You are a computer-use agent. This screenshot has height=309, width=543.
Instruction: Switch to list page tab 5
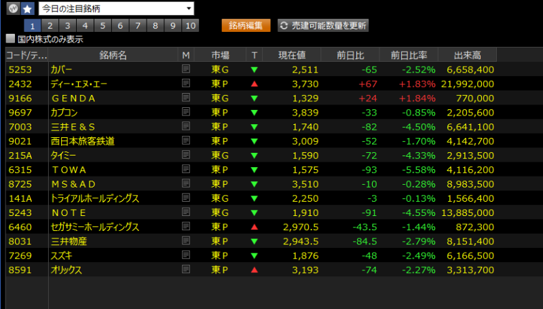pyautogui.click(x=103, y=26)
